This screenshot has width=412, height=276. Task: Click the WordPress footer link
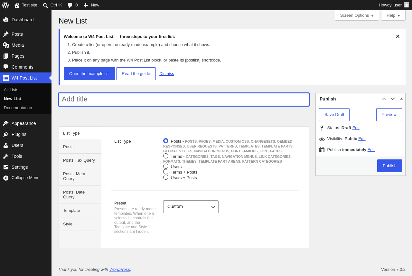120,269
